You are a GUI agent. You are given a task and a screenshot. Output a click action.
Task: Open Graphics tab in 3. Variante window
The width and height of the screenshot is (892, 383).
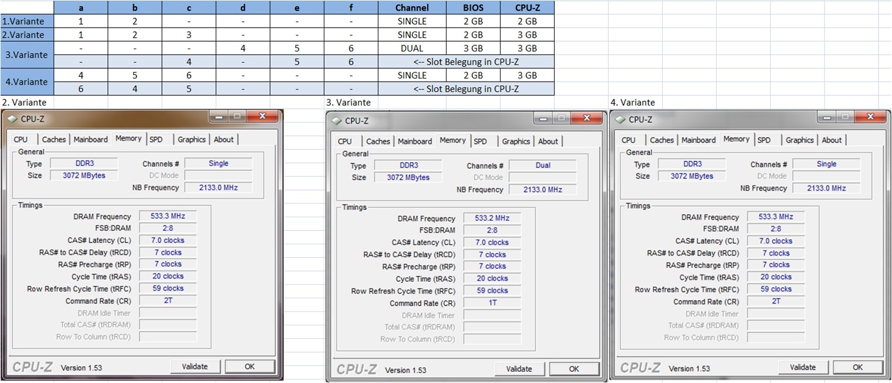(x=516, y=141)
